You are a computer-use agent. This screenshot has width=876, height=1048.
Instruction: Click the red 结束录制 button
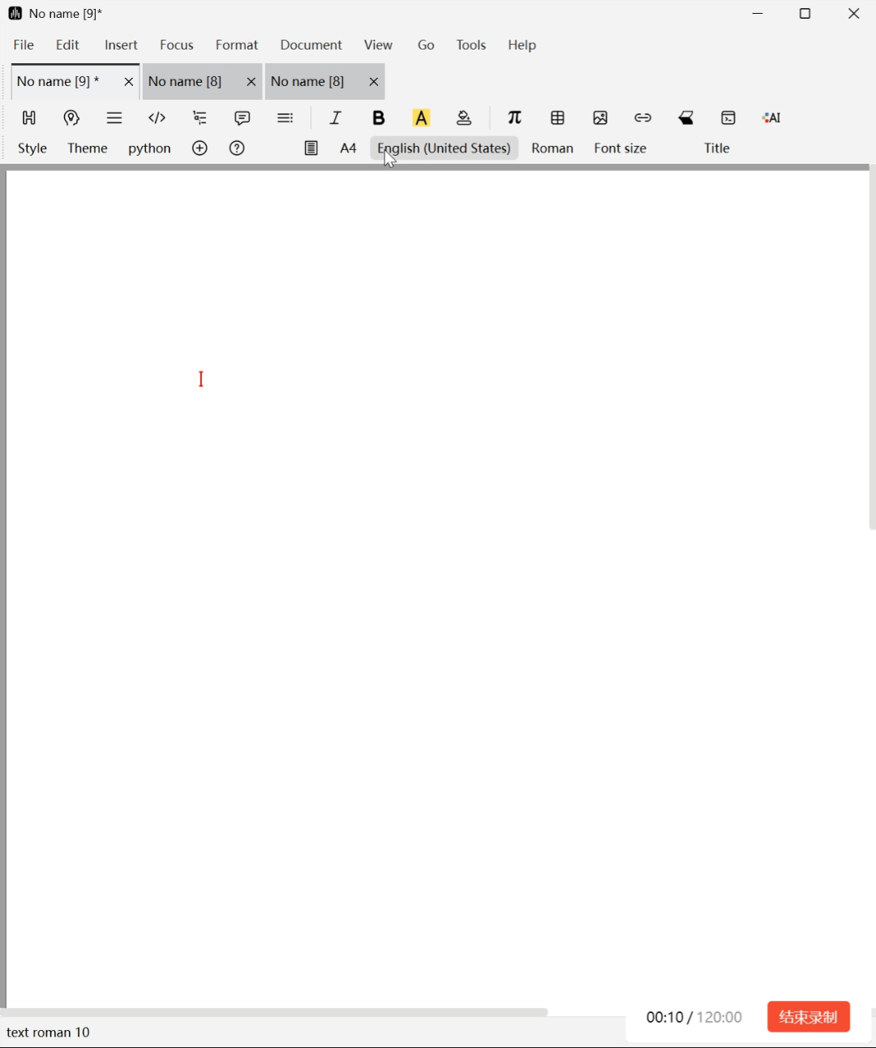tap(808, 1016)
